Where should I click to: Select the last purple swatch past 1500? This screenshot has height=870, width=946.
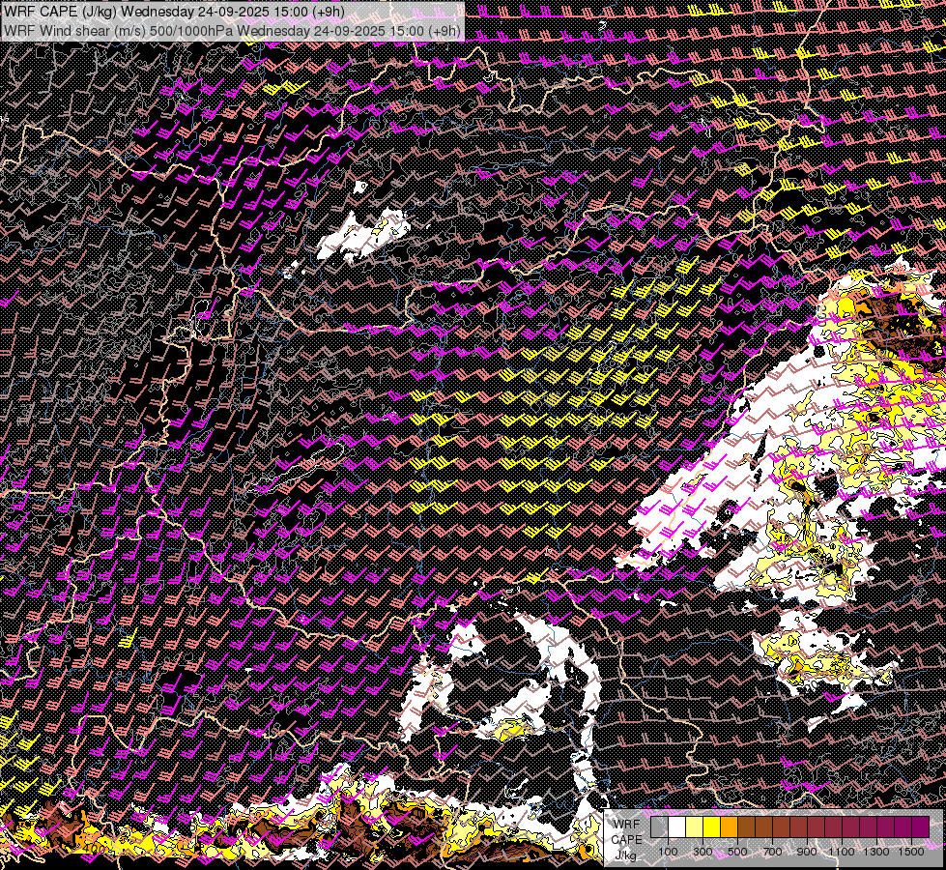tap(920, 826)
